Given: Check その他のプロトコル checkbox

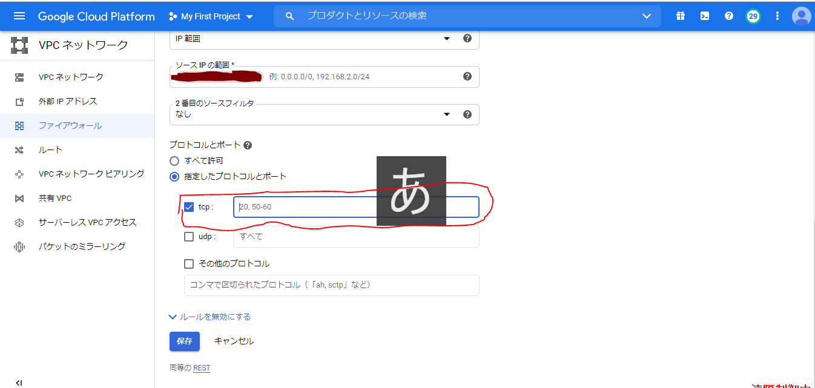Looking at the screenshot, I should point(188,263).
